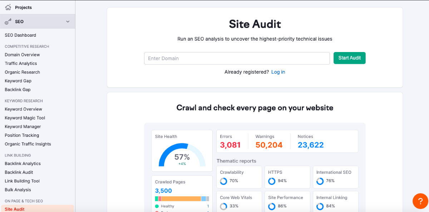The width and height of the screenshot is (429, 212).
Task: Open Domain Overview
Action: (22, 55)
